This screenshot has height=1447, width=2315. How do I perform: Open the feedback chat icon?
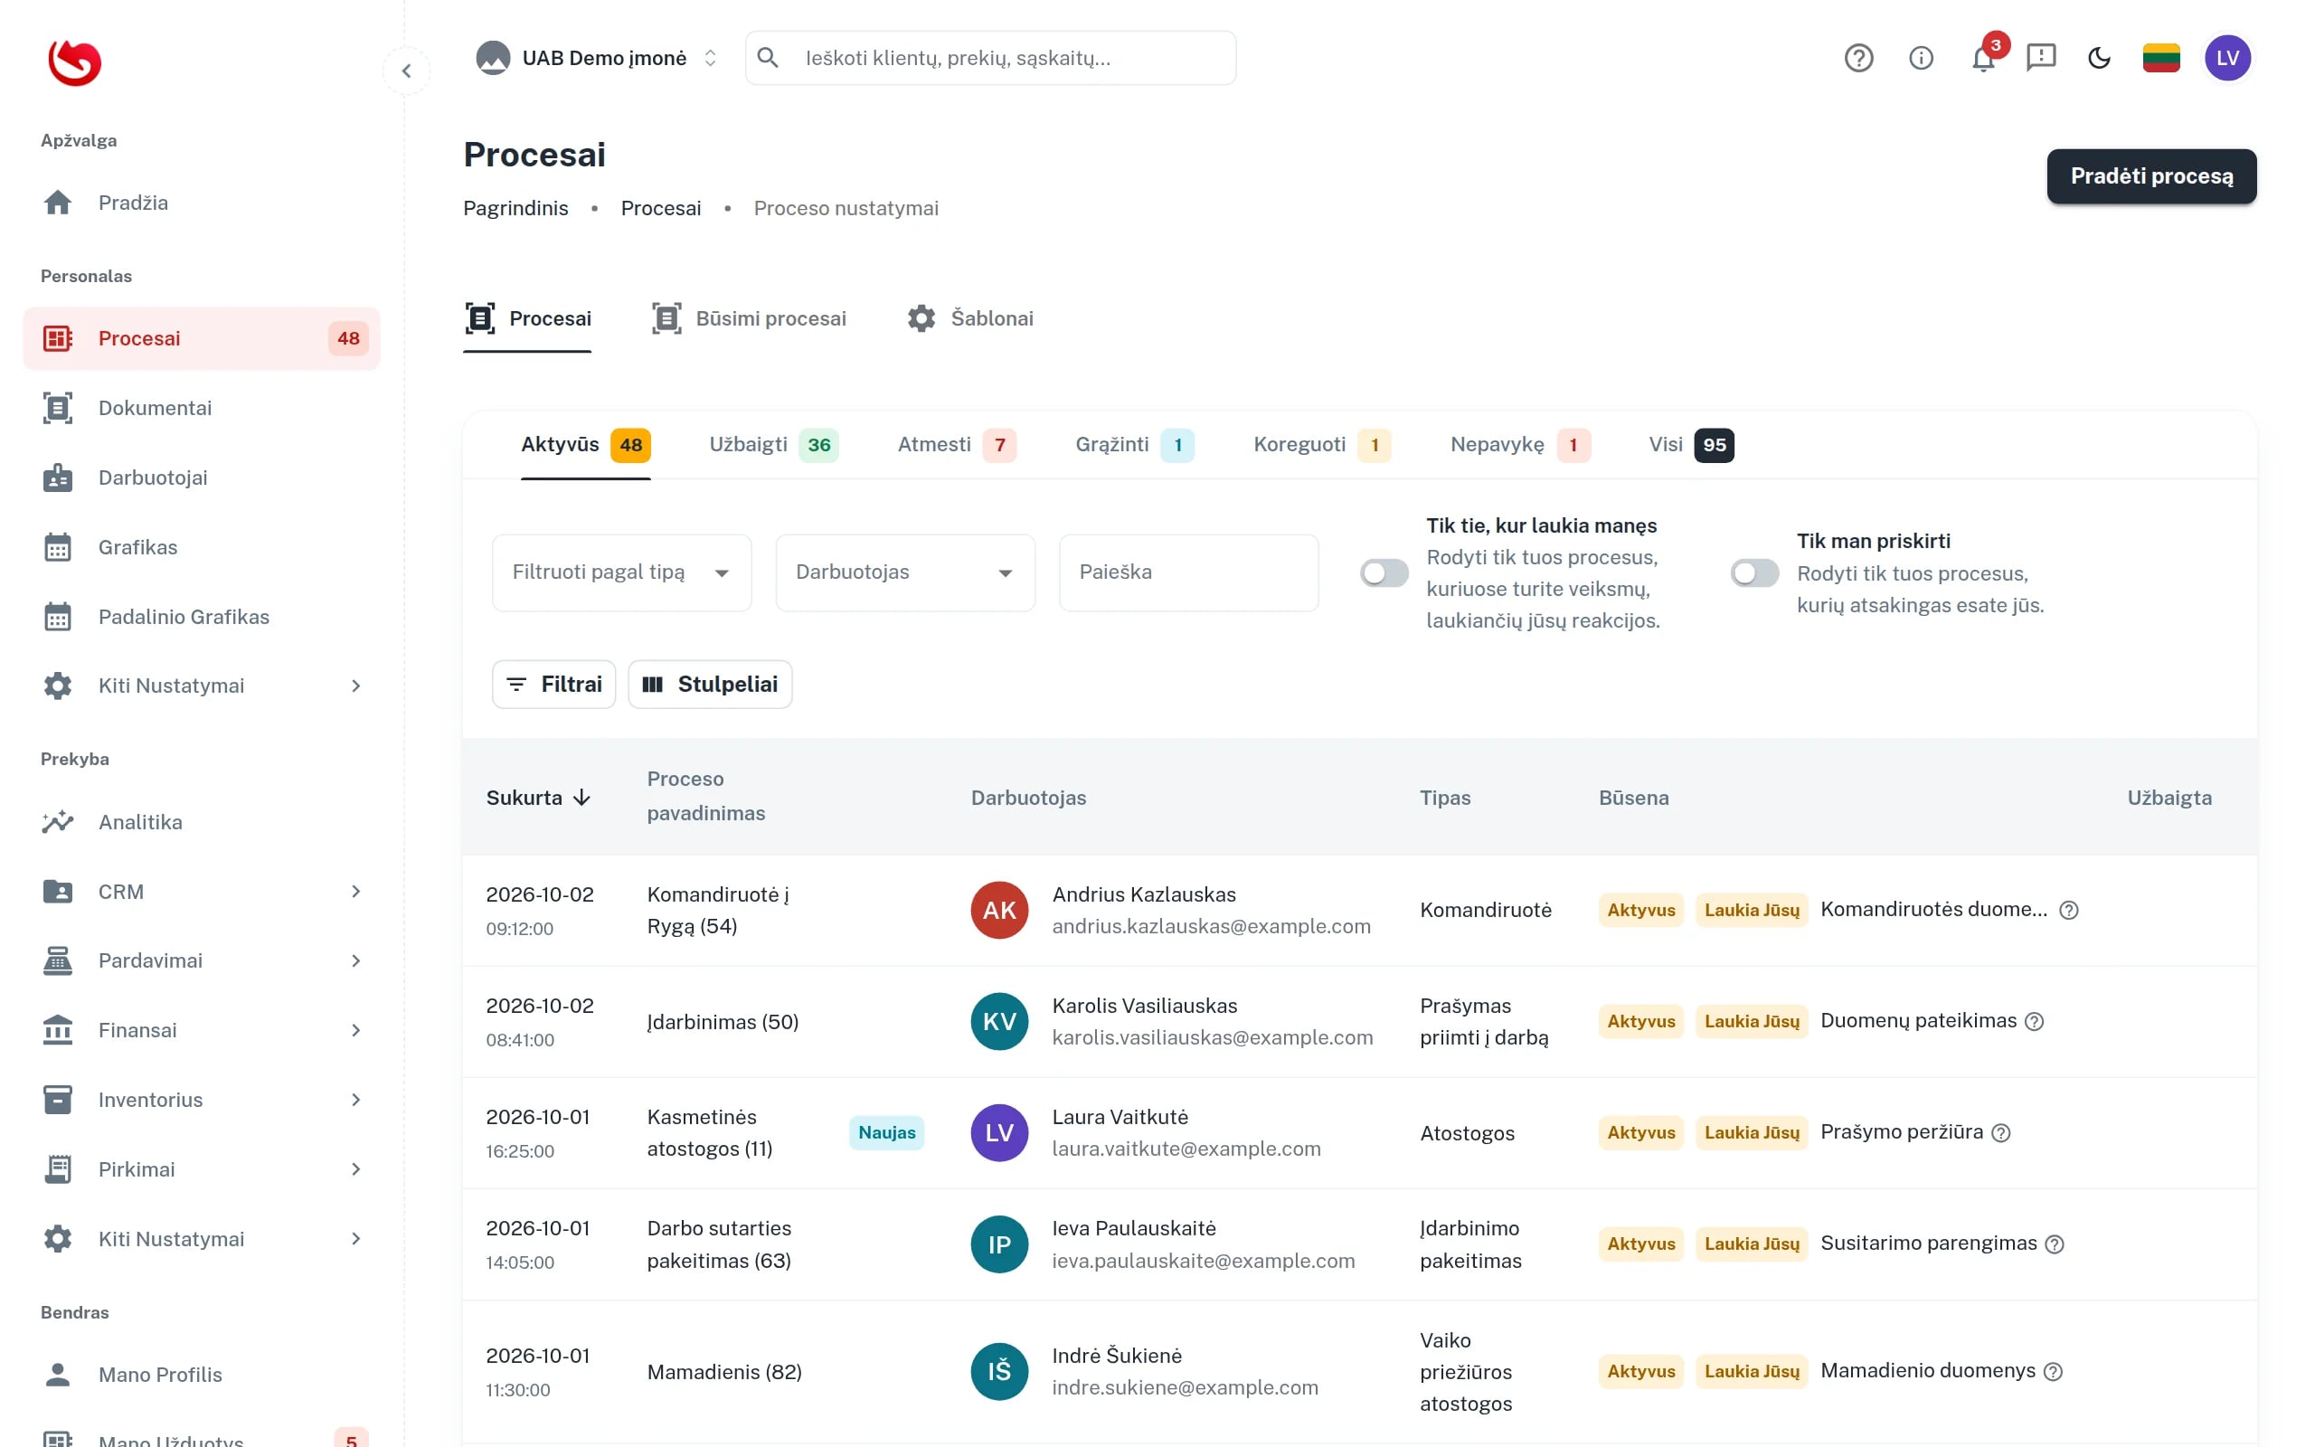(2040, 59)
